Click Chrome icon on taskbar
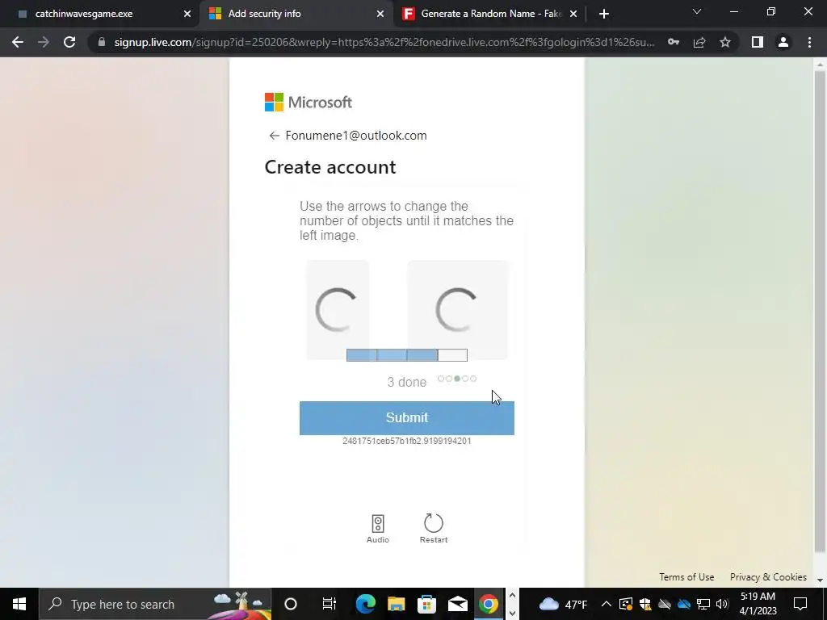 tap(489, 604)
